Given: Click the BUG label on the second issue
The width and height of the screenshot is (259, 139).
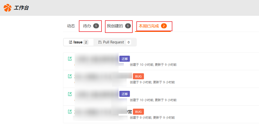Looking at the screenshot, I should [138, 76].
